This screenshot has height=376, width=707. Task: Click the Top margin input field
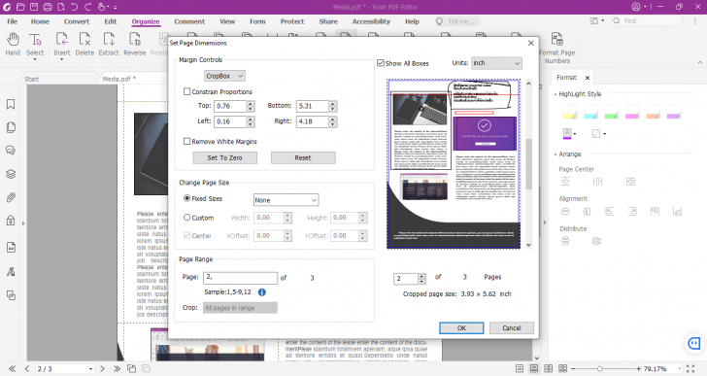(230, 106)
